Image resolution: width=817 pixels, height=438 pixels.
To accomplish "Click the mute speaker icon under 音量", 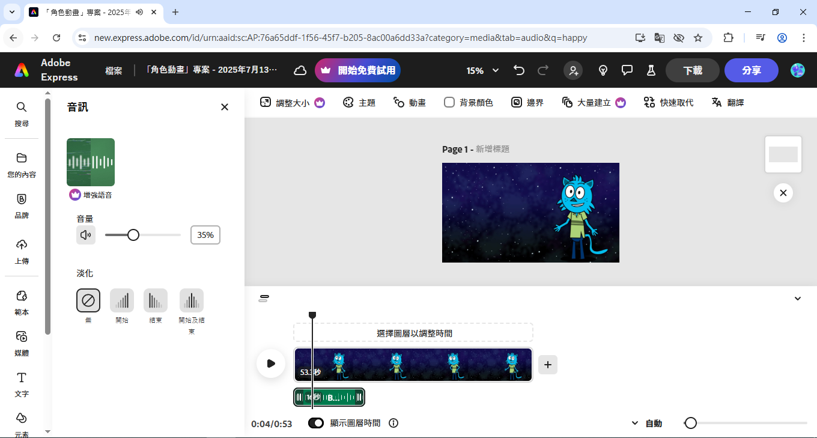I will tap(86, 235).
